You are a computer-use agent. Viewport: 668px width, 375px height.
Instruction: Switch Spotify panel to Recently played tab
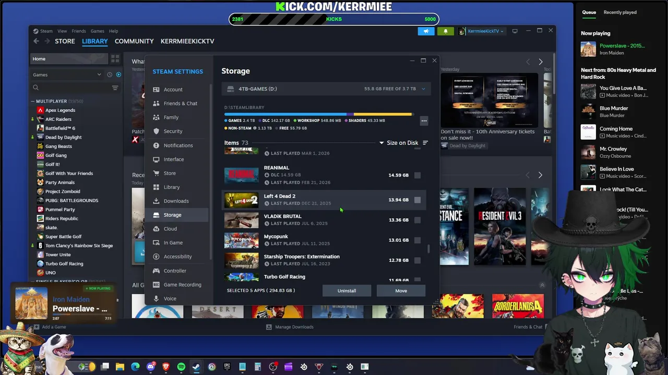point(620,12)
